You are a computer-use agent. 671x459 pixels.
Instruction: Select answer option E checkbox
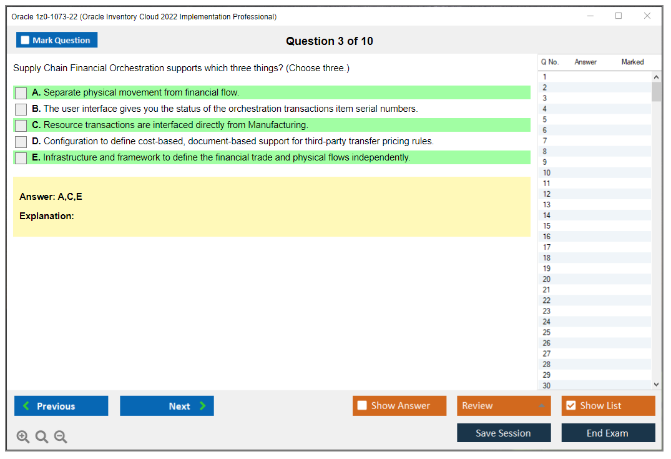coord(21,157)
